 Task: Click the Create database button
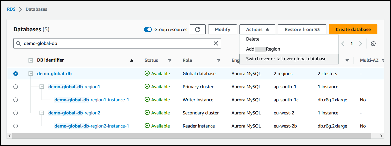pos(353,30)
